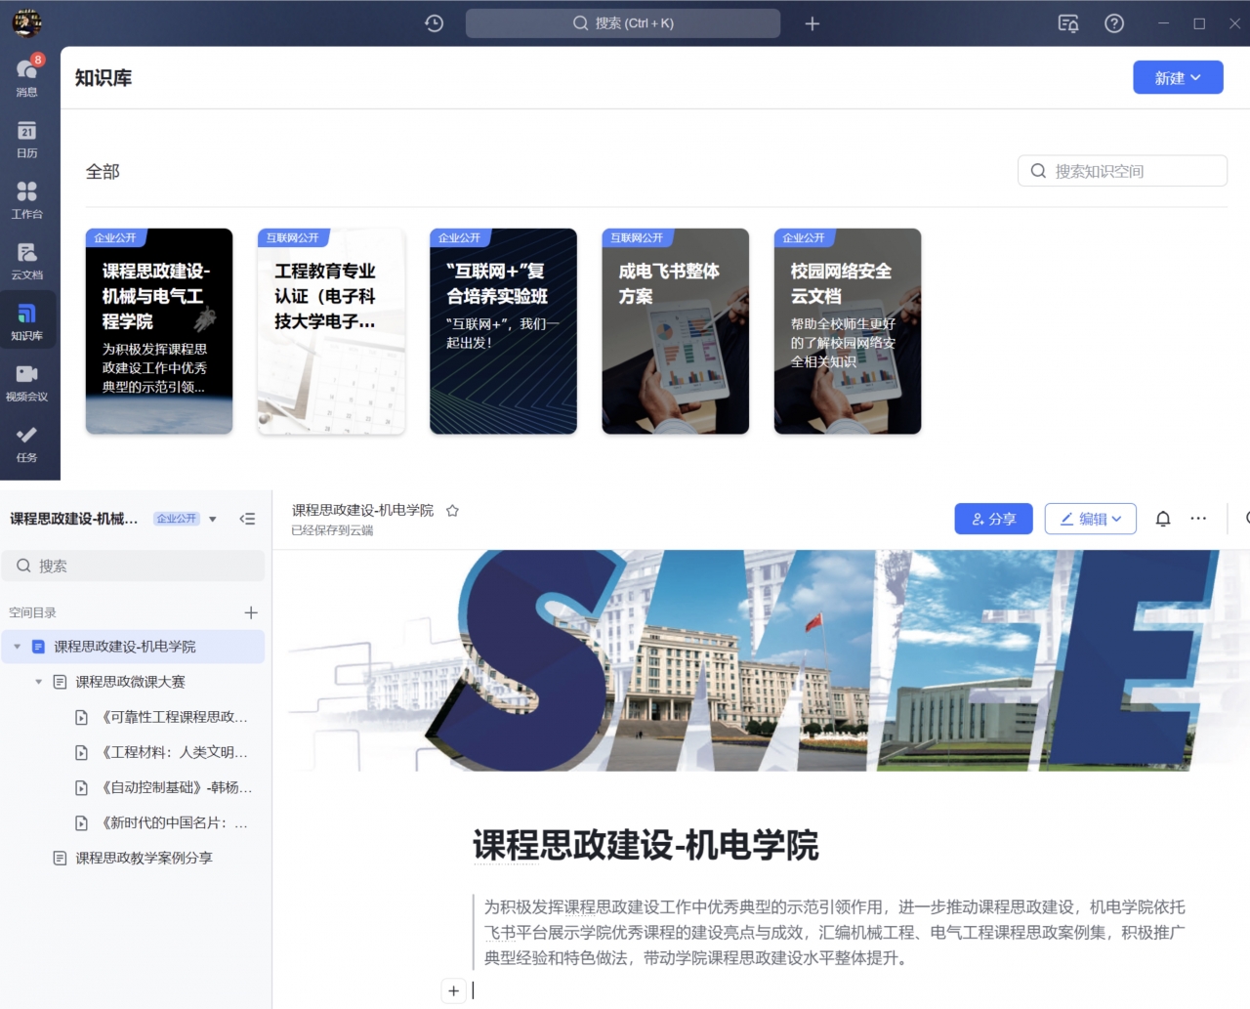The height and width of the screenshot is (1009, 1250).
Task: Open the 编辑 mode dropdown
Action: (1090, 519)
